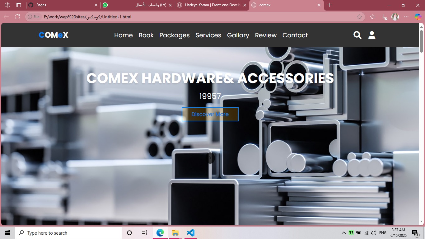Close the comex tab
Viewport: 425px width, 239px height.
coord(319,5)
